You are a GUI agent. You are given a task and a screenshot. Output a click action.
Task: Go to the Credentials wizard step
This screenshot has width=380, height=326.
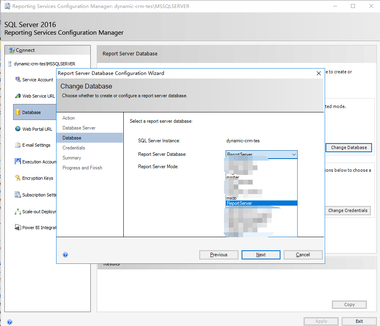point(74,148)
